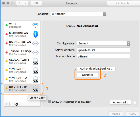Open Authentication Settings

(x=96, y=68)
